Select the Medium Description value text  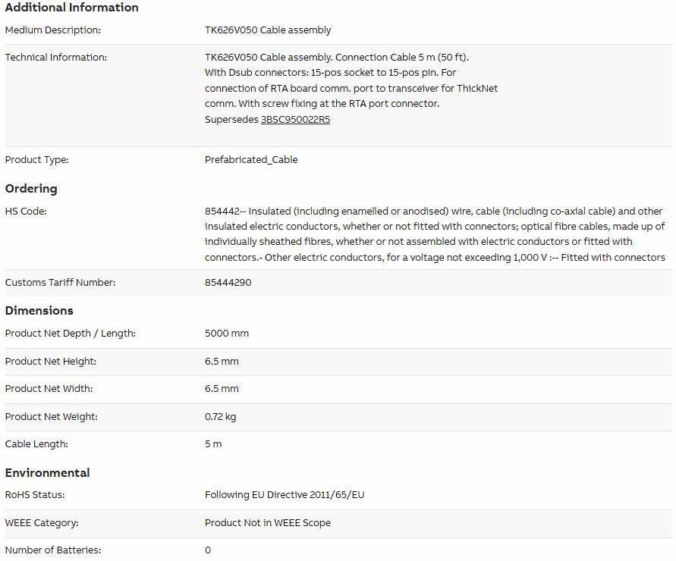click(x=268, y=30)
